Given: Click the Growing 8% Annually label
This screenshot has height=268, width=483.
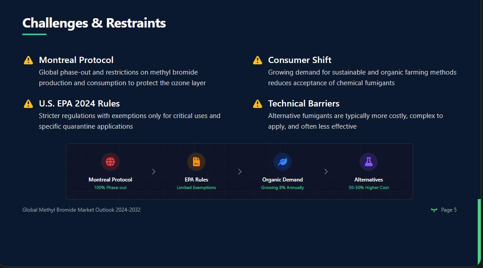Looking at the screenshot, I should 282,188.
